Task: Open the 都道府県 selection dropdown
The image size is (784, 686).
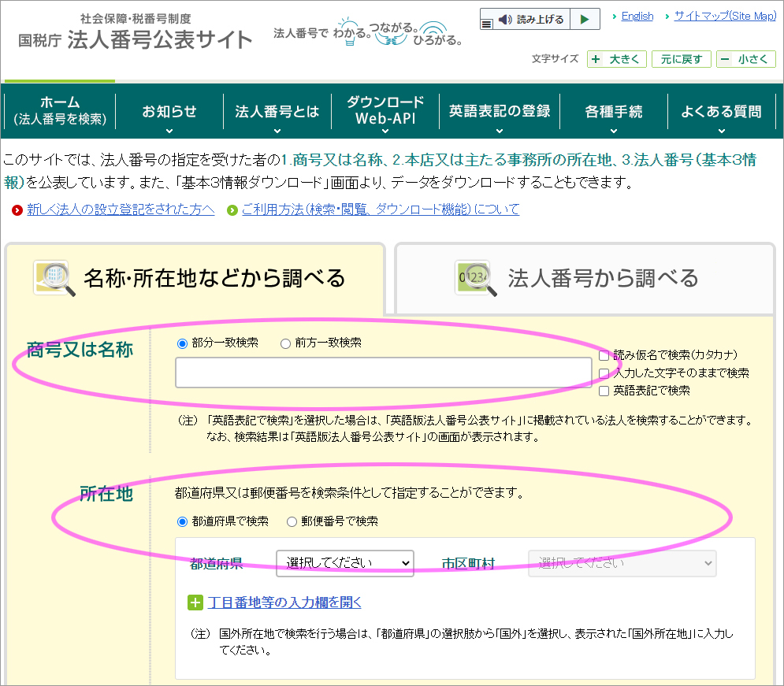Action: pyautogui.click(x=344, y=563)
